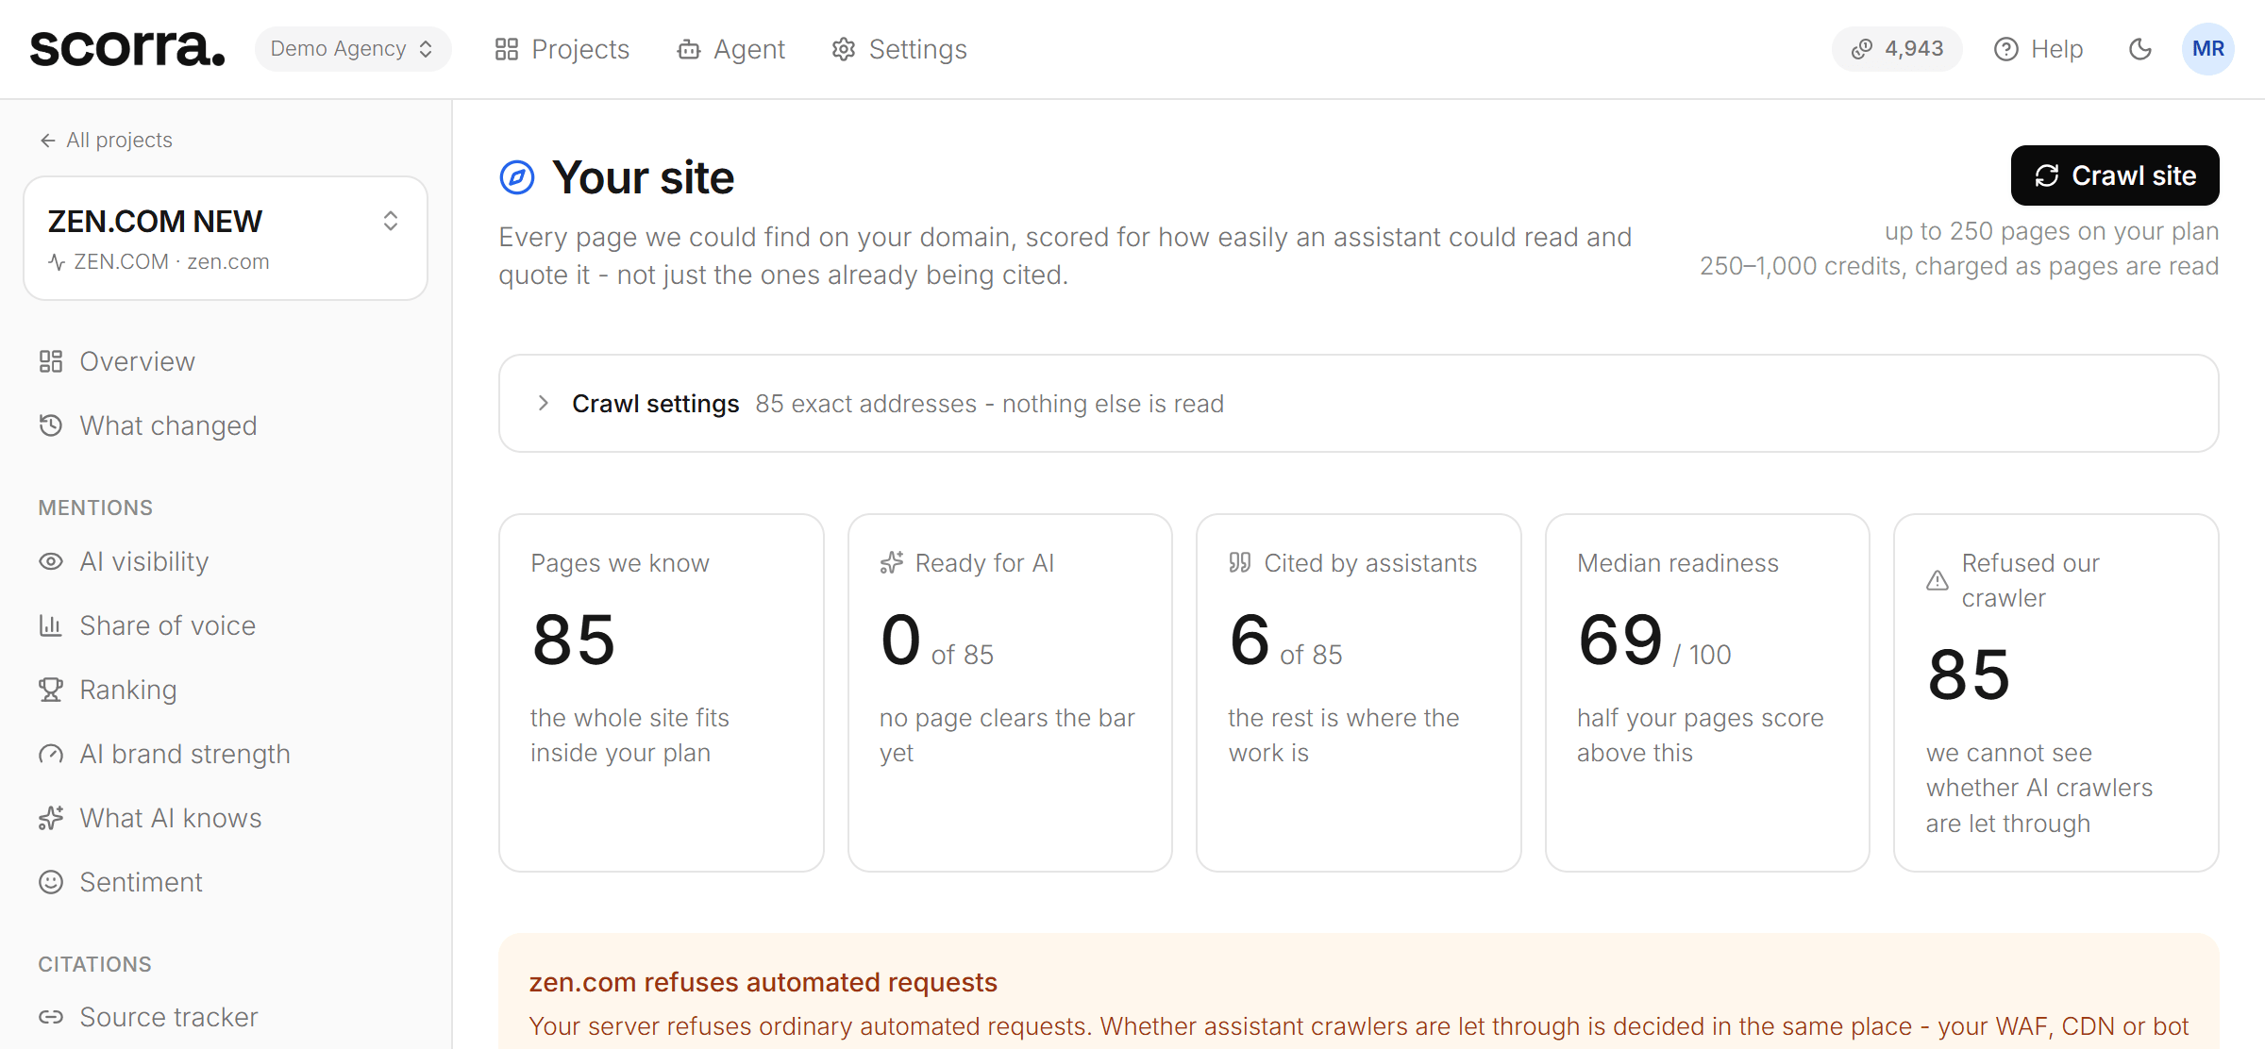Click the Crawl settings label

coord(656,404)
